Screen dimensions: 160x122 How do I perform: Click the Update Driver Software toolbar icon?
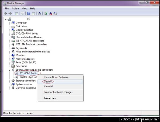(46, 13)
